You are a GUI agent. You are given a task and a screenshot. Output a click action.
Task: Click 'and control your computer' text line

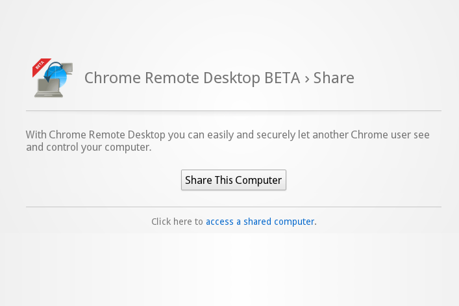88,147
